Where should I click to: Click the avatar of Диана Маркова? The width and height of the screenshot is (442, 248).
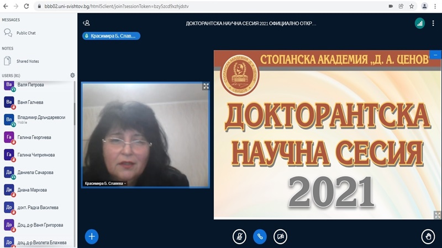9,190
